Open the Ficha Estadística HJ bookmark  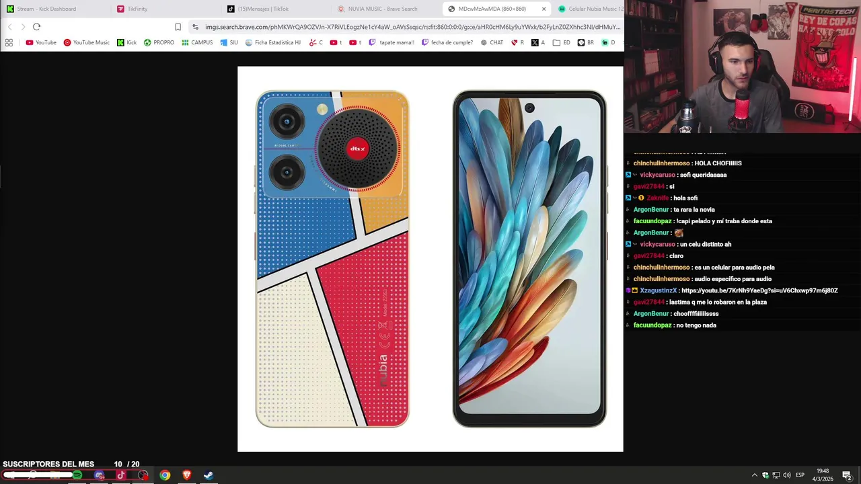[x=272, y=42]
